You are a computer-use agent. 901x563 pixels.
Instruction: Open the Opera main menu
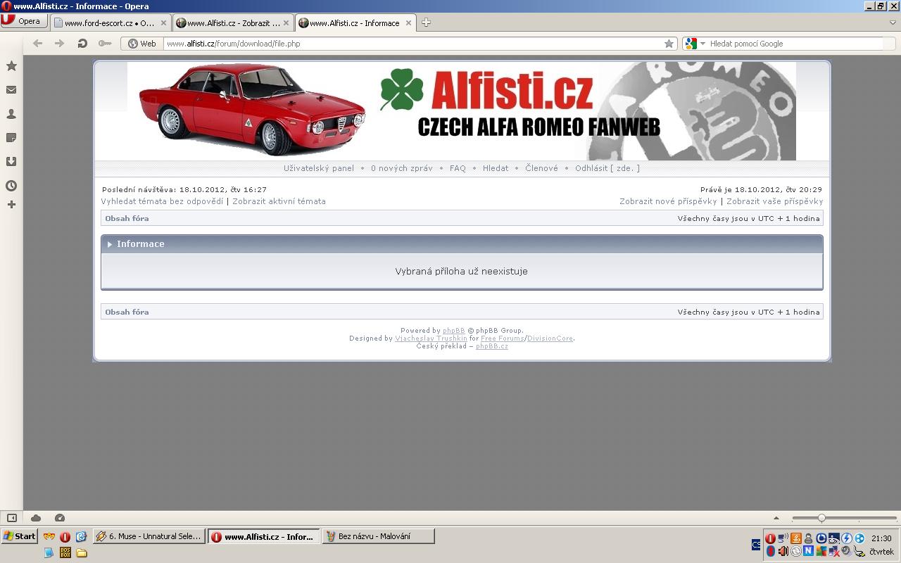(24, 21)
